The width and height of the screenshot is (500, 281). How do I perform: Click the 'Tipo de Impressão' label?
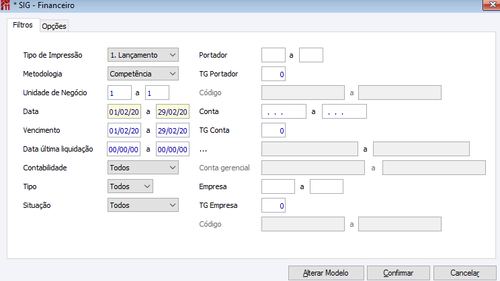[52, 55]
